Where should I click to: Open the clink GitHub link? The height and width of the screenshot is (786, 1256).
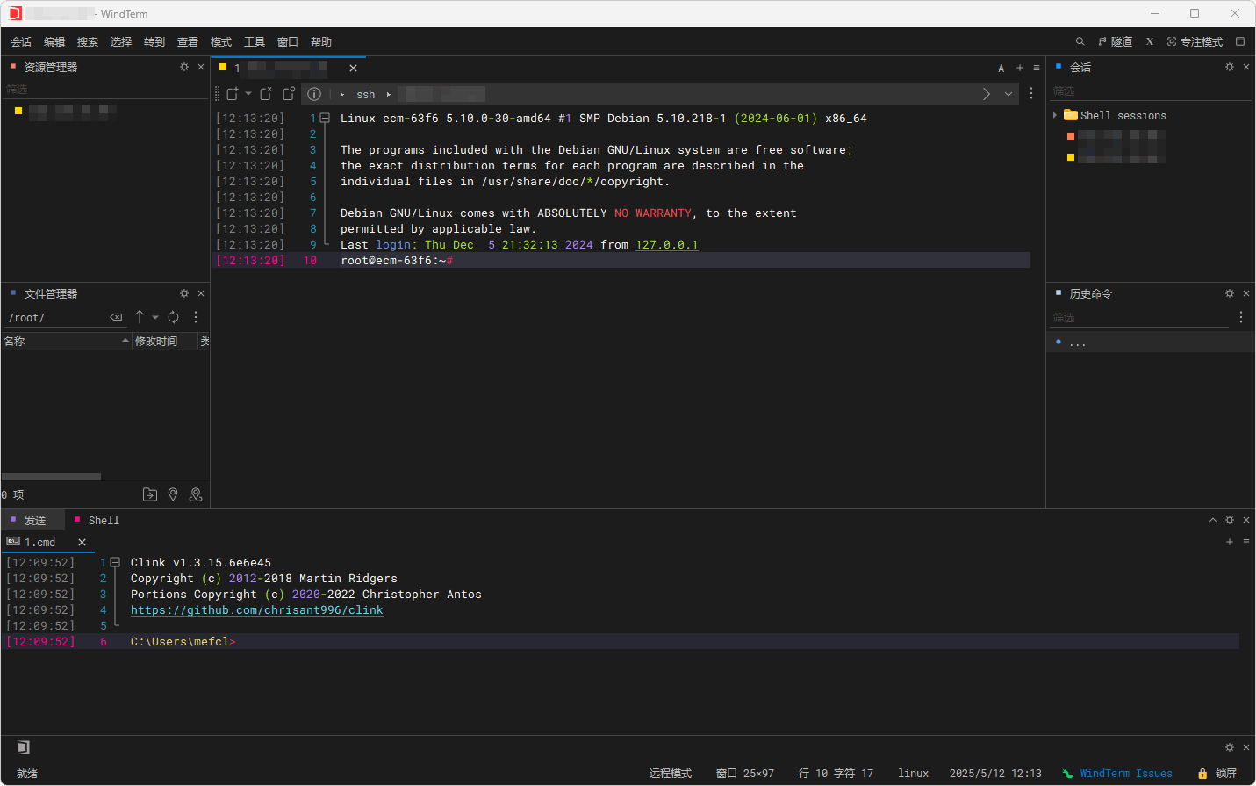tap(256, 610)
